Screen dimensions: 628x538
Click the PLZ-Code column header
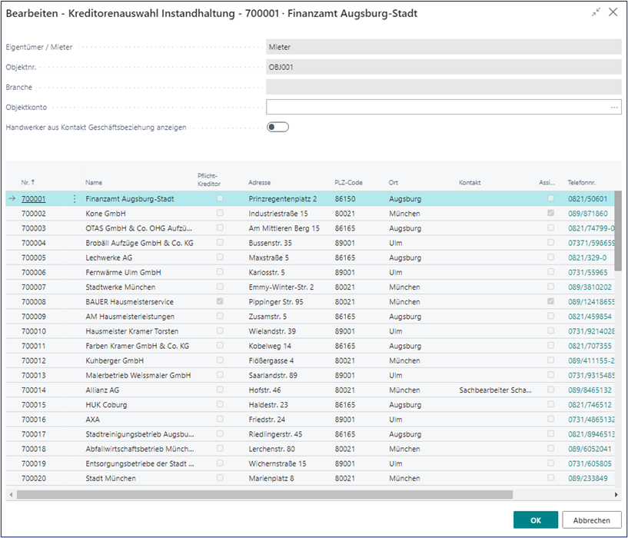coord(348,183)
